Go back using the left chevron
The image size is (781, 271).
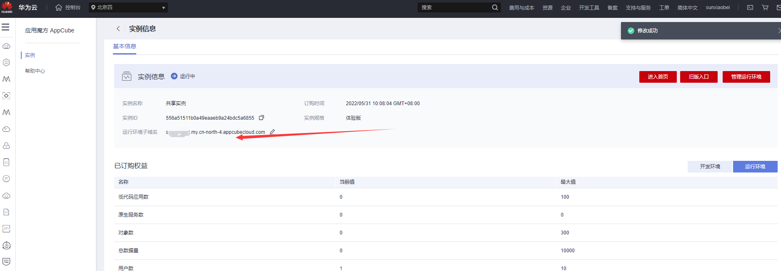(x=118, y=29)
